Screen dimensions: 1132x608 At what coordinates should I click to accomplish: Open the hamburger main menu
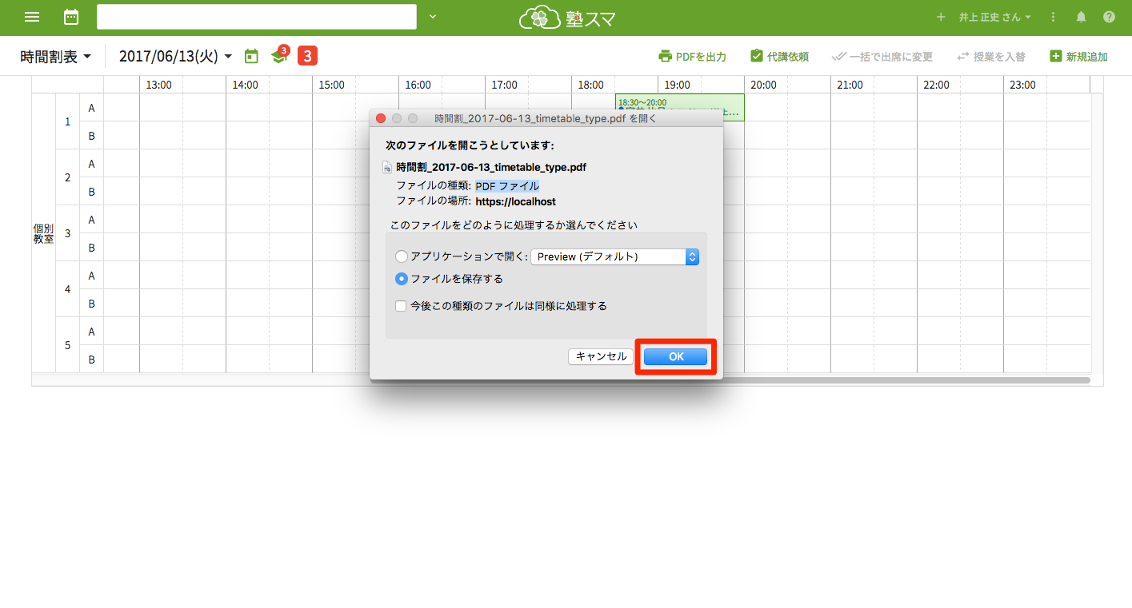click(x=32, y=17)
